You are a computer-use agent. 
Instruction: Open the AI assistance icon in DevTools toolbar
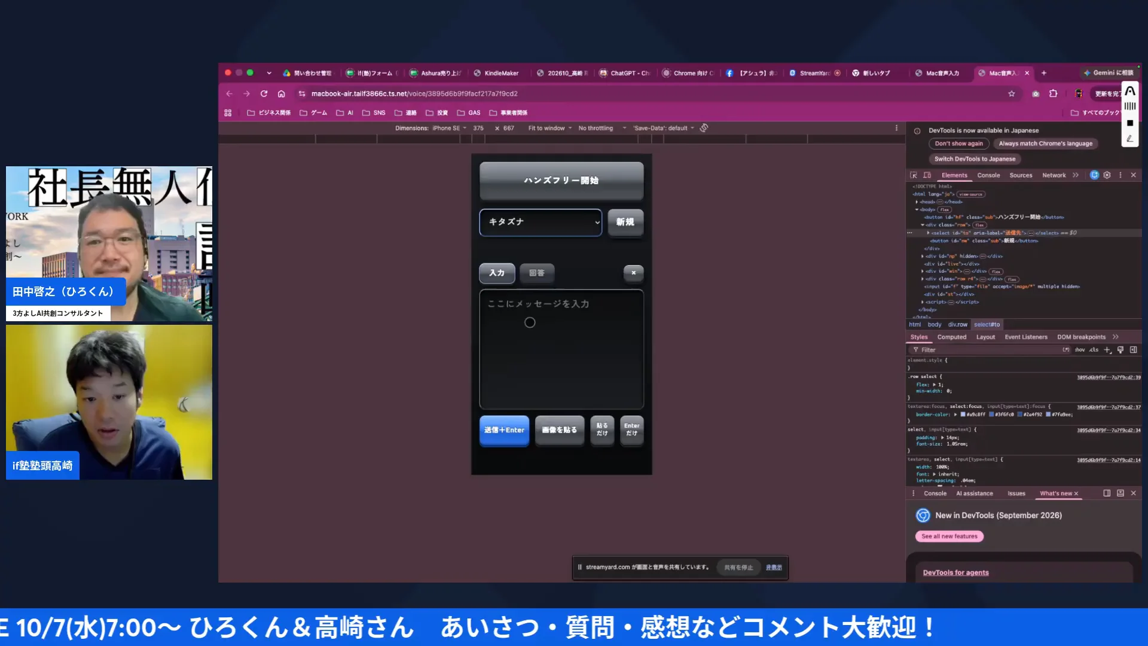point(1094,175)
